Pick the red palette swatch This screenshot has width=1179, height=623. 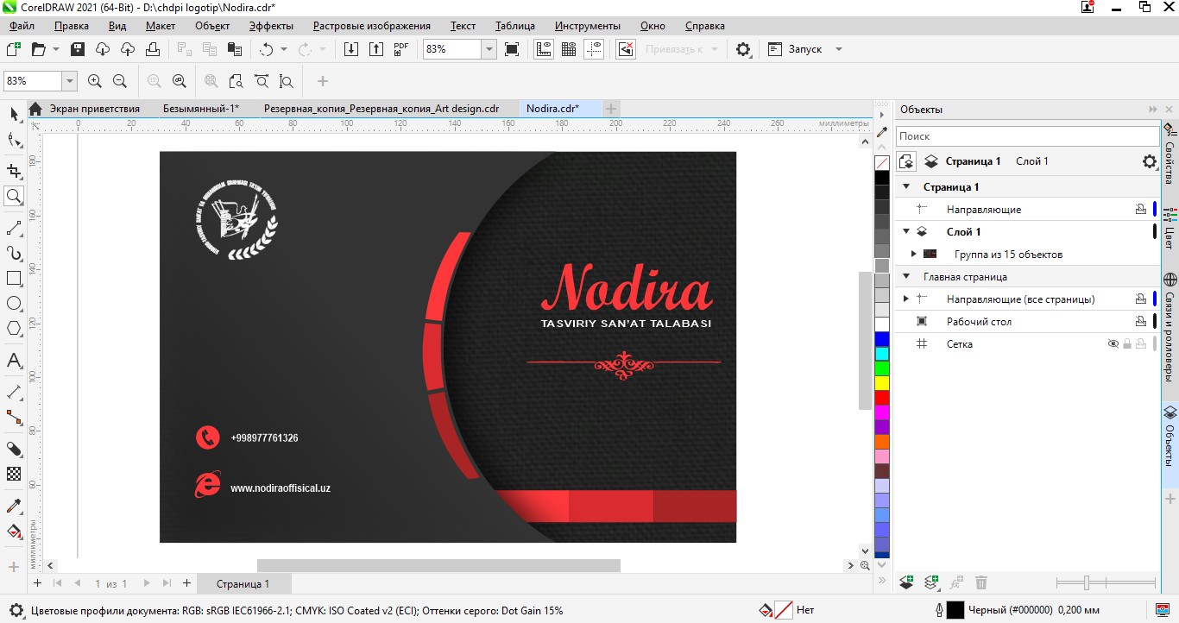click(882, 398)
